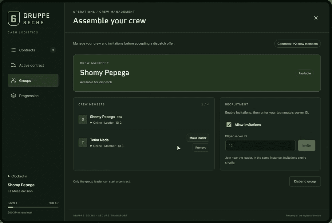Click the Contracts count badge showing 3

point(53,50)
